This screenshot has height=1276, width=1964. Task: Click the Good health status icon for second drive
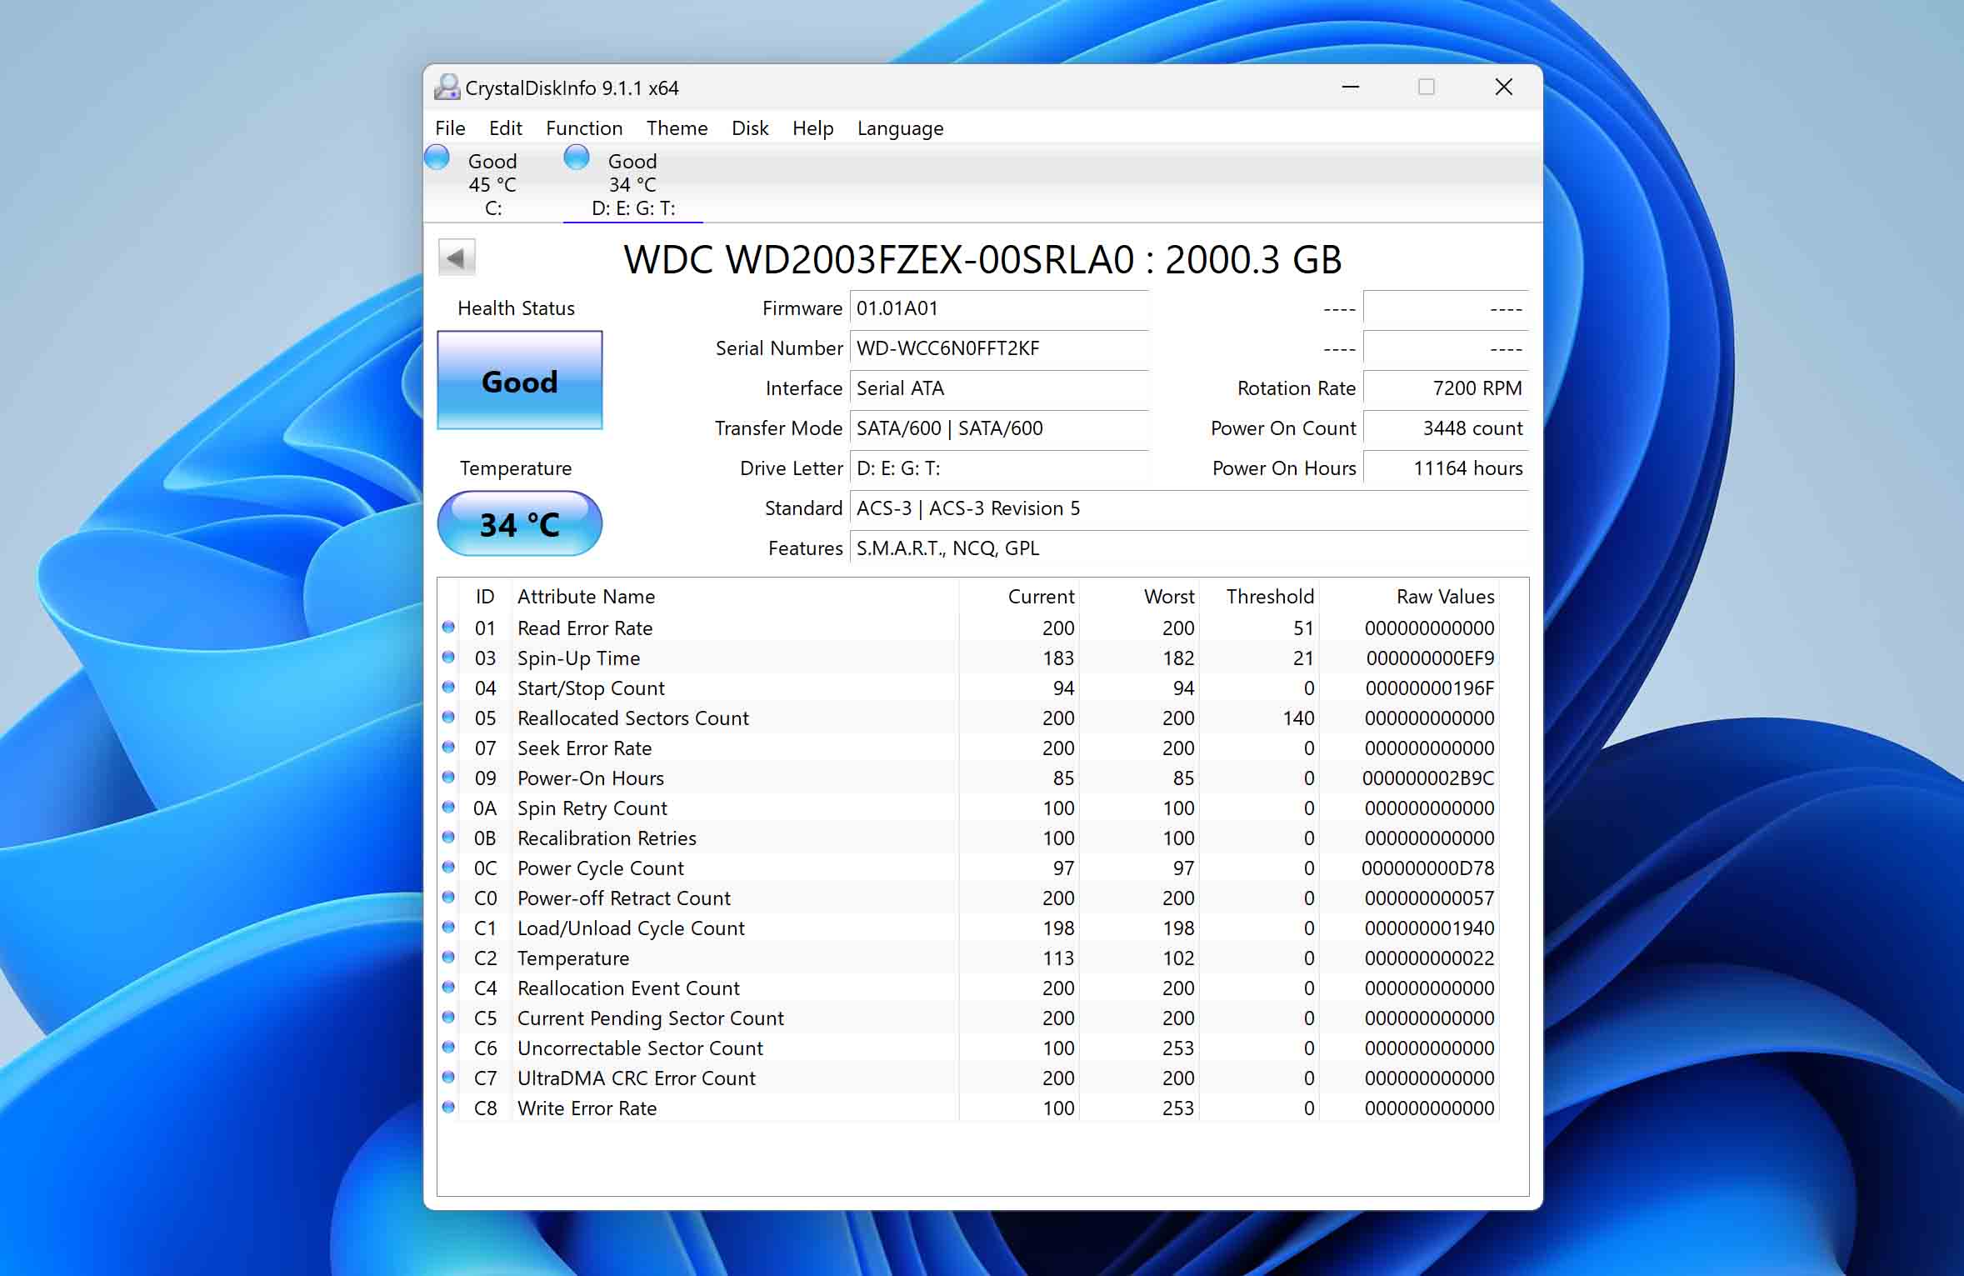coord(576,160)
